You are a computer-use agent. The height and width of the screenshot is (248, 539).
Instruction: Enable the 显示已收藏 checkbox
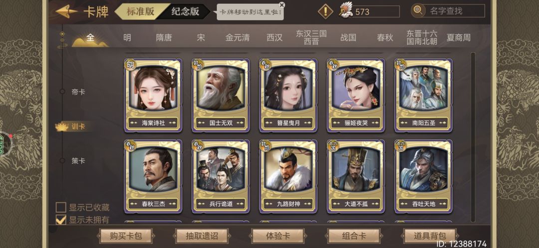coord(61,207)
